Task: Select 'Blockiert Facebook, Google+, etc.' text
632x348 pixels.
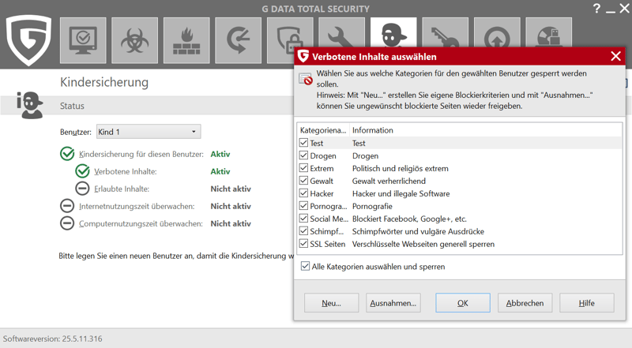Action: pyautogui.click(x=409, y=219)
